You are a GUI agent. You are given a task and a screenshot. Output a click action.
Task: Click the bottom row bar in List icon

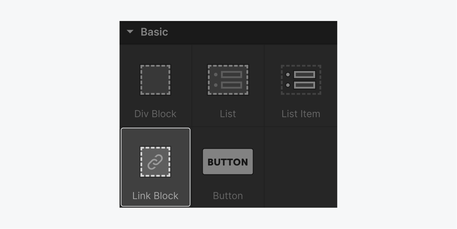231,85
